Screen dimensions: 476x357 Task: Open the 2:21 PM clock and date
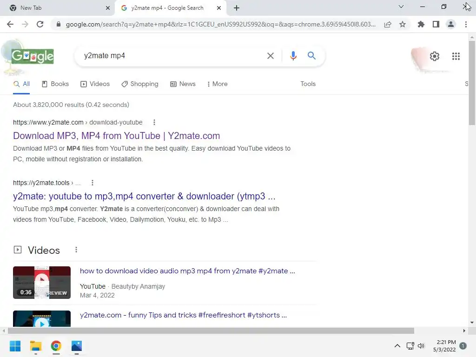(444, 346)
